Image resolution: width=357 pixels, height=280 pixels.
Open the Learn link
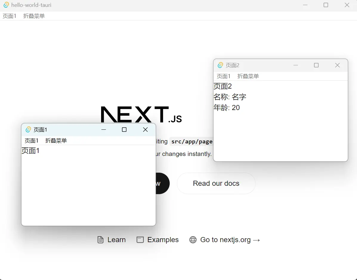coord(111,240)
